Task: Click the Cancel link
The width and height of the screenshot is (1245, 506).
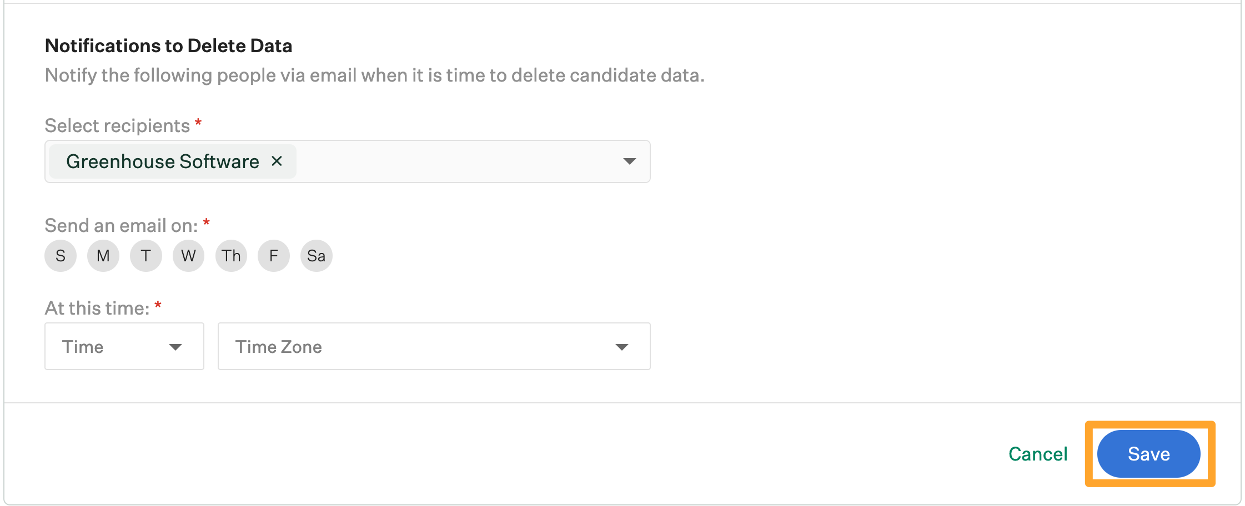Action: 1038,454
